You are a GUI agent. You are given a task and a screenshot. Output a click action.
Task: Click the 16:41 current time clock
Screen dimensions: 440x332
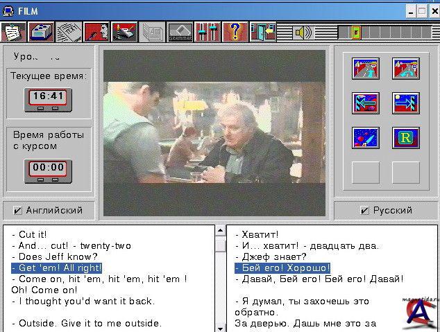(x=47, y=98)
